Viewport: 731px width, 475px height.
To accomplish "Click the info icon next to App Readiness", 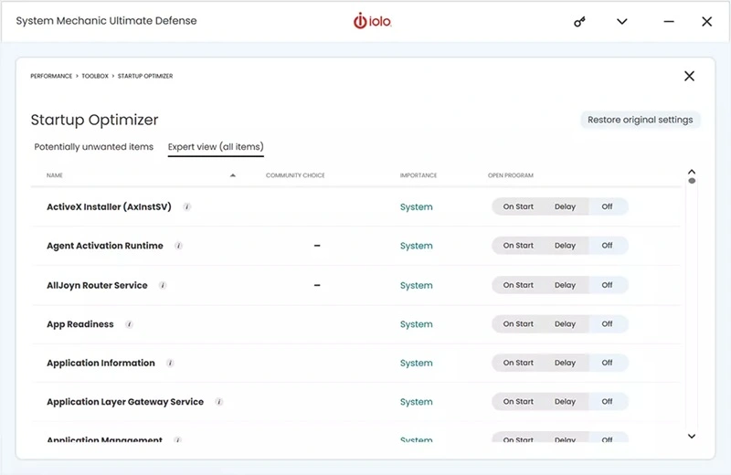I will pyautogui.click(x=129, y=324).
